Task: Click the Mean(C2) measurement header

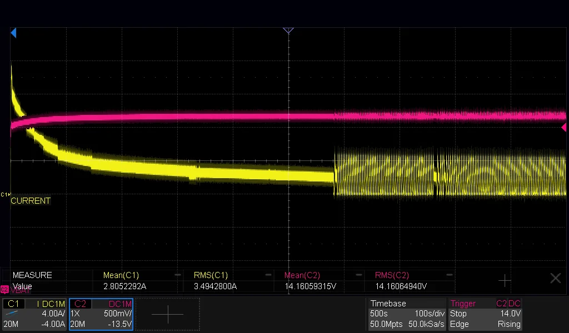Action: 302,275
